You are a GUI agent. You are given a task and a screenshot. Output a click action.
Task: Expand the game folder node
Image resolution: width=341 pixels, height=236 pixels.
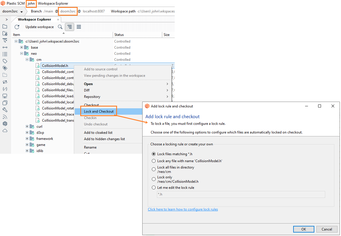(x=27, y=145)
